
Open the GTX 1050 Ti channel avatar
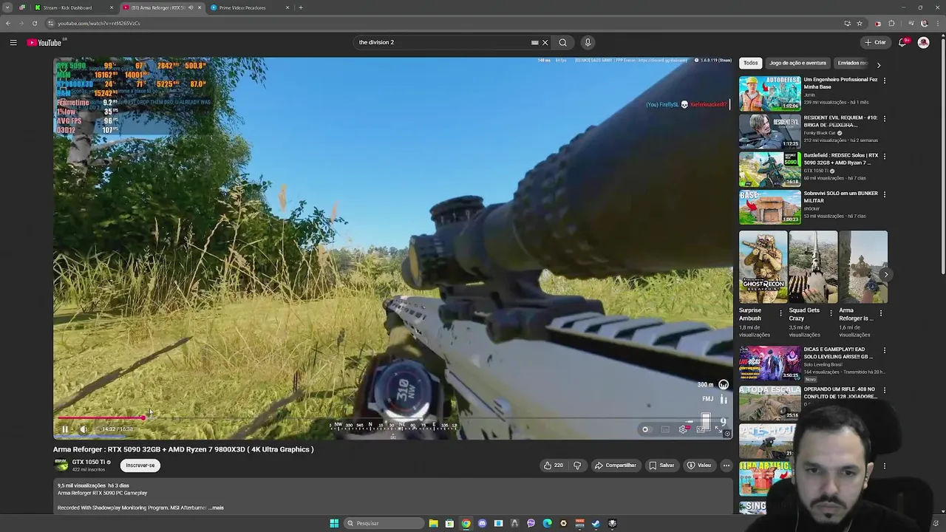click(x=61, y=465)
